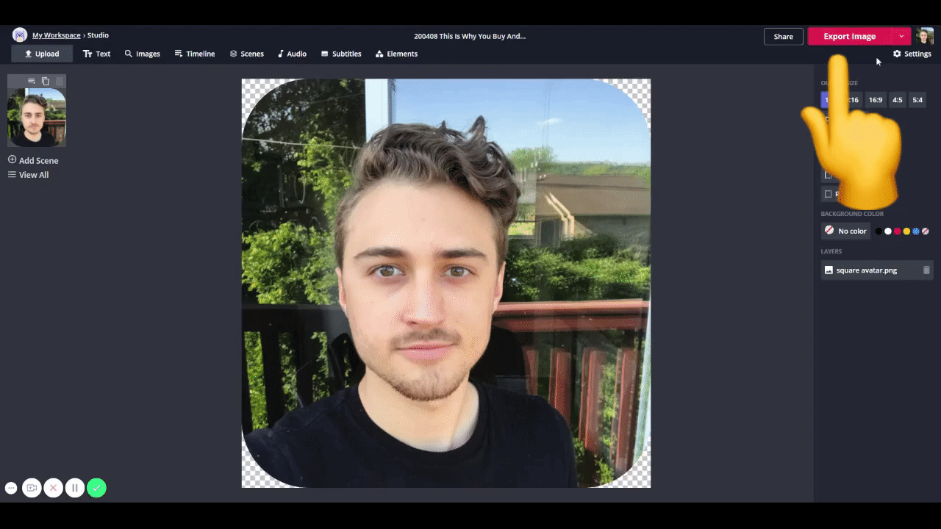Select the scene thumbnail

pos(37,118)
